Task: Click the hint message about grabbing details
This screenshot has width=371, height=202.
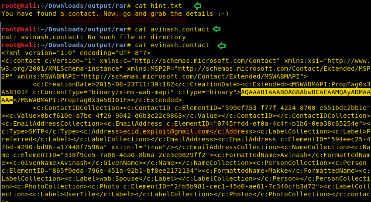Action: click(115, 14)
